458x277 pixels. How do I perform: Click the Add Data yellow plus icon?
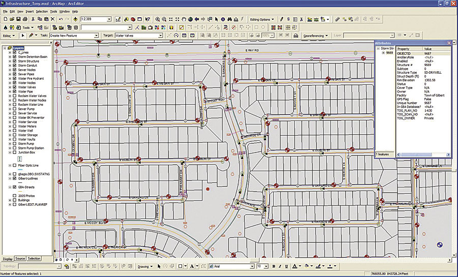click(75, 19)
